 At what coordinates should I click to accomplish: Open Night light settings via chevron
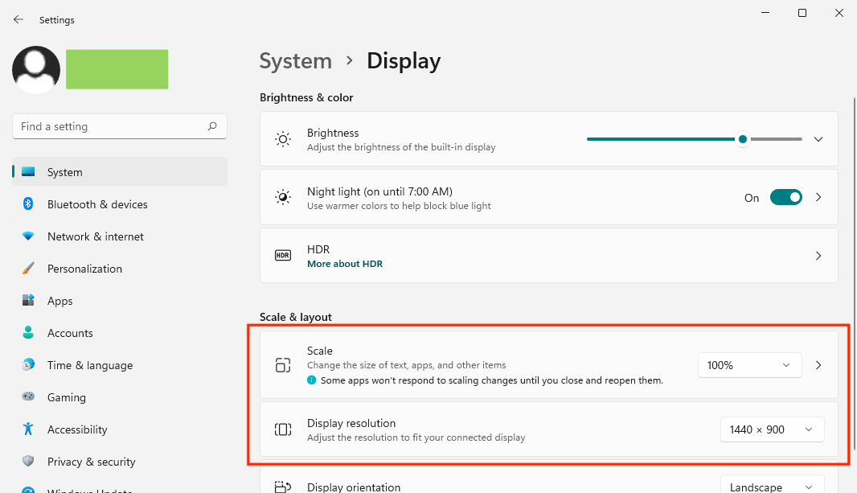818,197
